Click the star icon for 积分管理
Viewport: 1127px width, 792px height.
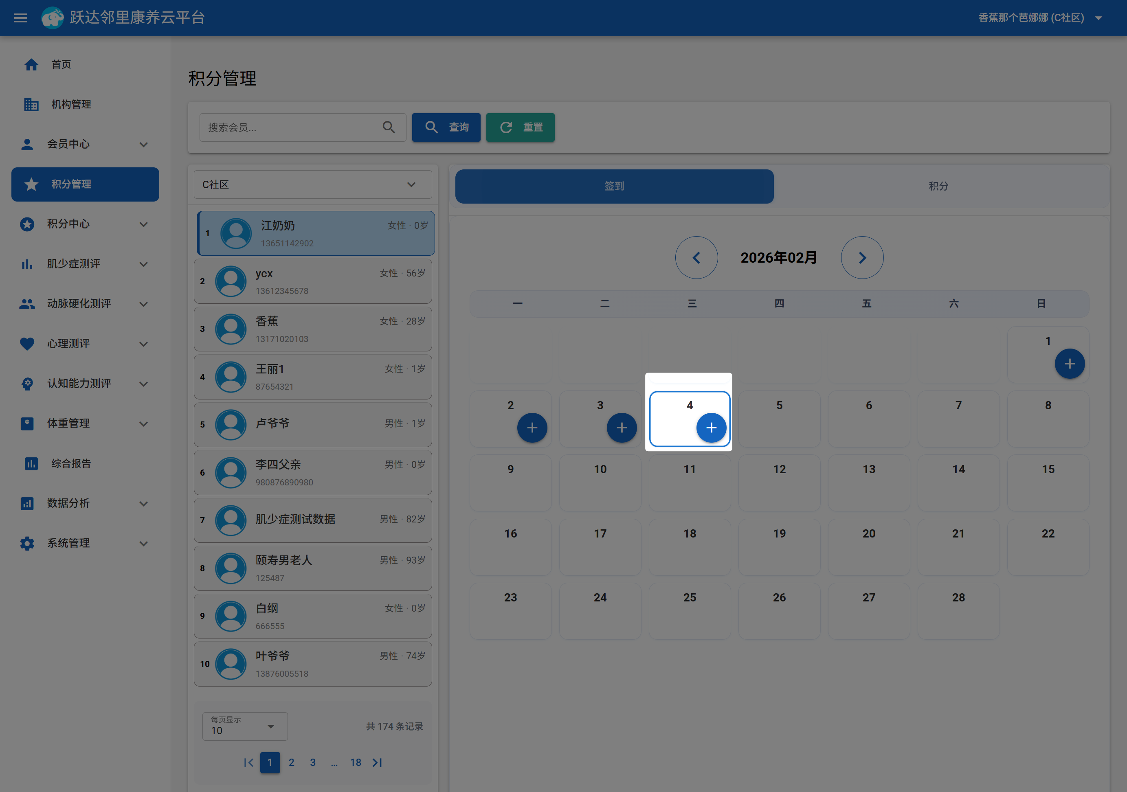click(31, 184)
